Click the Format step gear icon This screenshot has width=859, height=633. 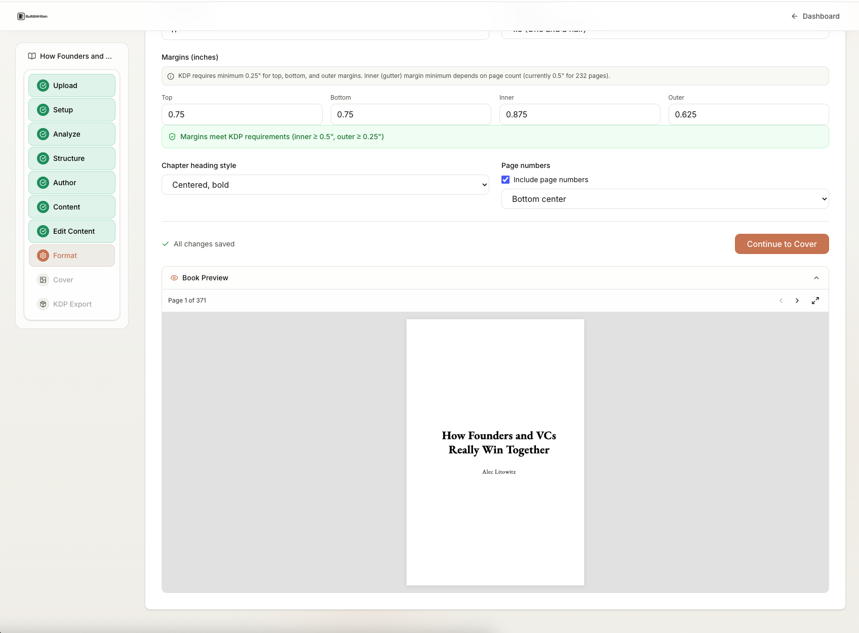[x=43, y=256]
